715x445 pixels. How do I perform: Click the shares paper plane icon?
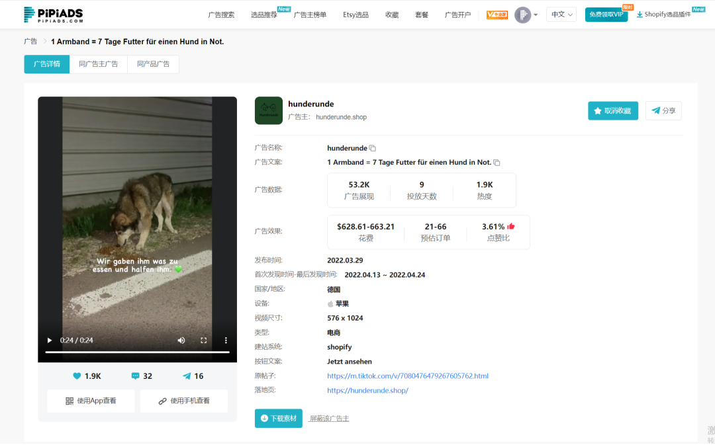187,376
